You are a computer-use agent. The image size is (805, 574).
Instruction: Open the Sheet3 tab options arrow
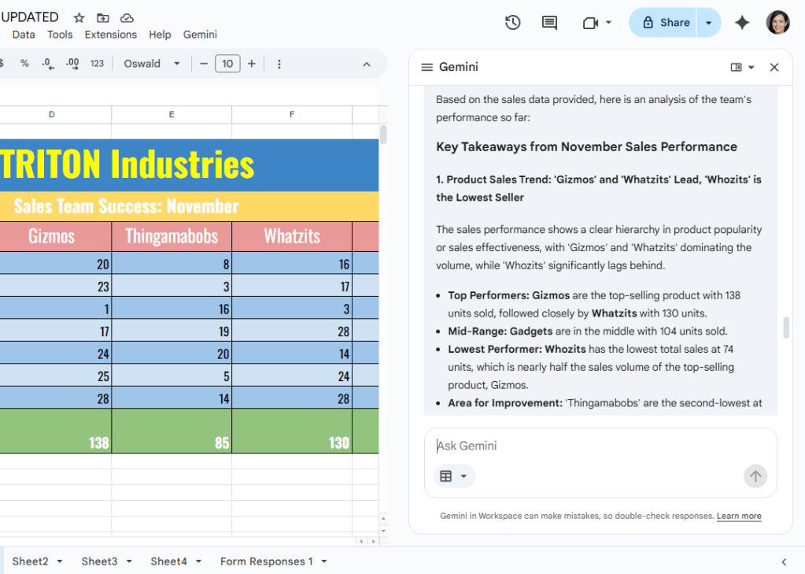(129, 561)
